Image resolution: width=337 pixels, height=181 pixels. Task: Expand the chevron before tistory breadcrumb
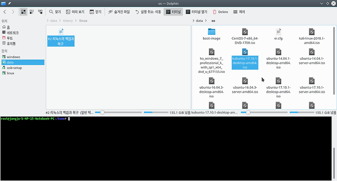click(60, 21)
